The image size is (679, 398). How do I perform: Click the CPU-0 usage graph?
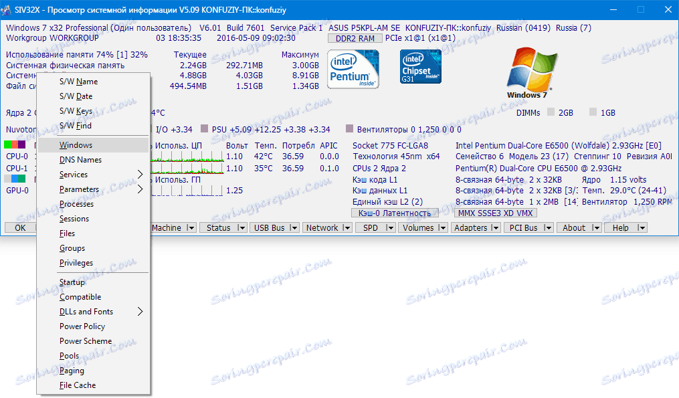point(187,157)
